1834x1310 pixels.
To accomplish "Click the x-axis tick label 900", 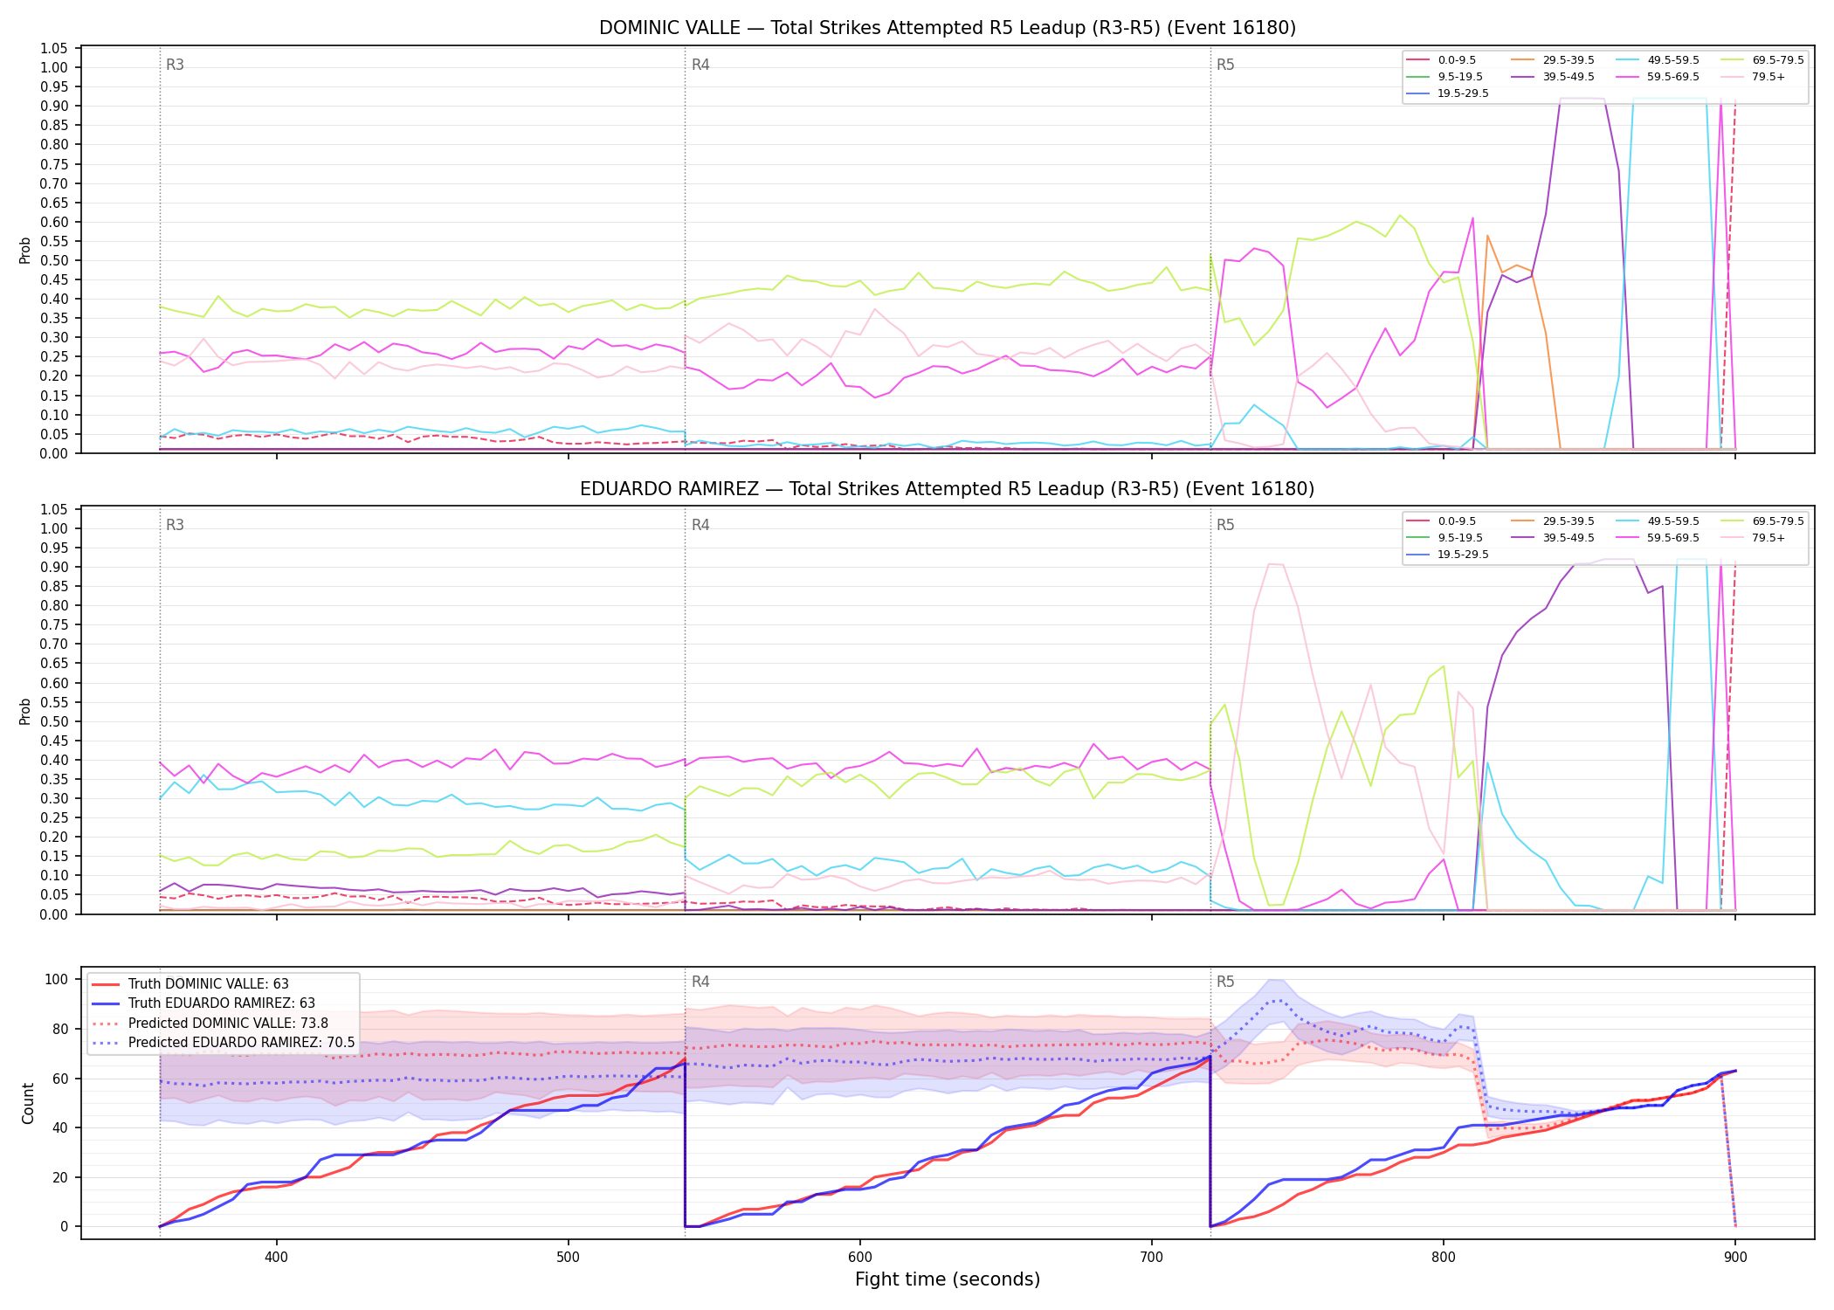I will 1734,1257.
